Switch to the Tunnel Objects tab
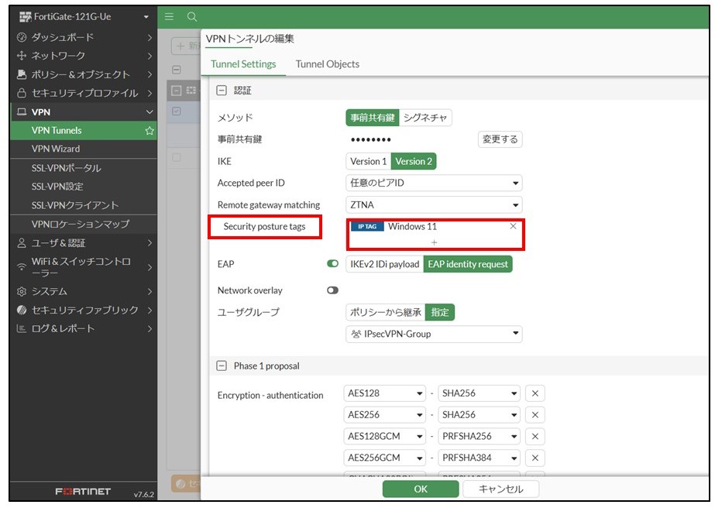 (327, 64)
